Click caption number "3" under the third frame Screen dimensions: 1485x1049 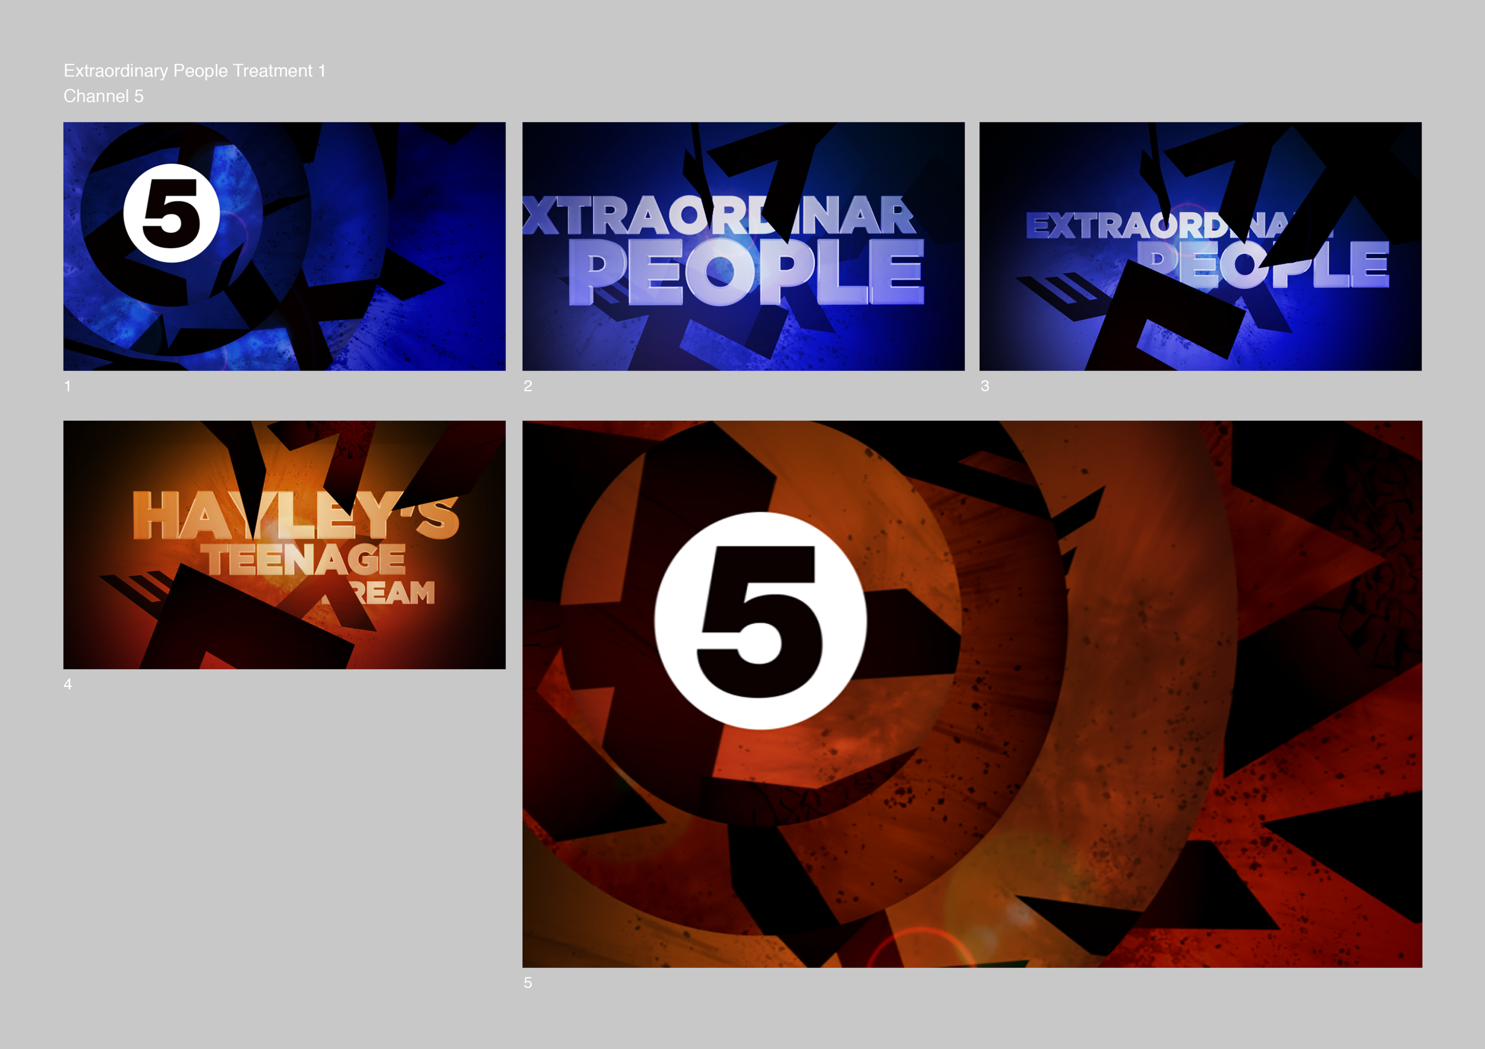pyautogui.click(x=985, y=386)
